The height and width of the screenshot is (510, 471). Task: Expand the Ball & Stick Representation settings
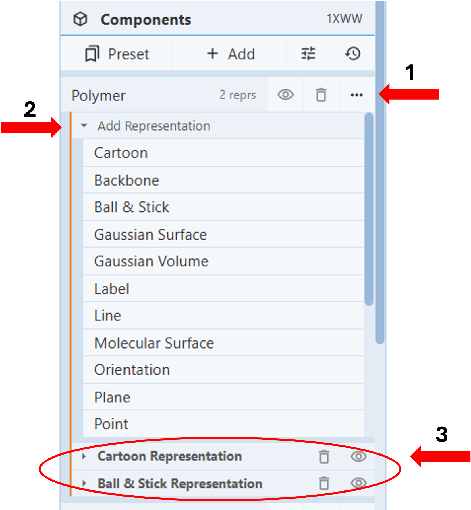[x=84, y=484]
